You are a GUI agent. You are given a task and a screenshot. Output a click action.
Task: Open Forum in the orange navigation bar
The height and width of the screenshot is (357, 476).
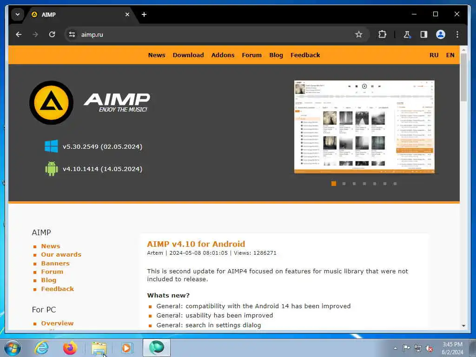[251, 55]
